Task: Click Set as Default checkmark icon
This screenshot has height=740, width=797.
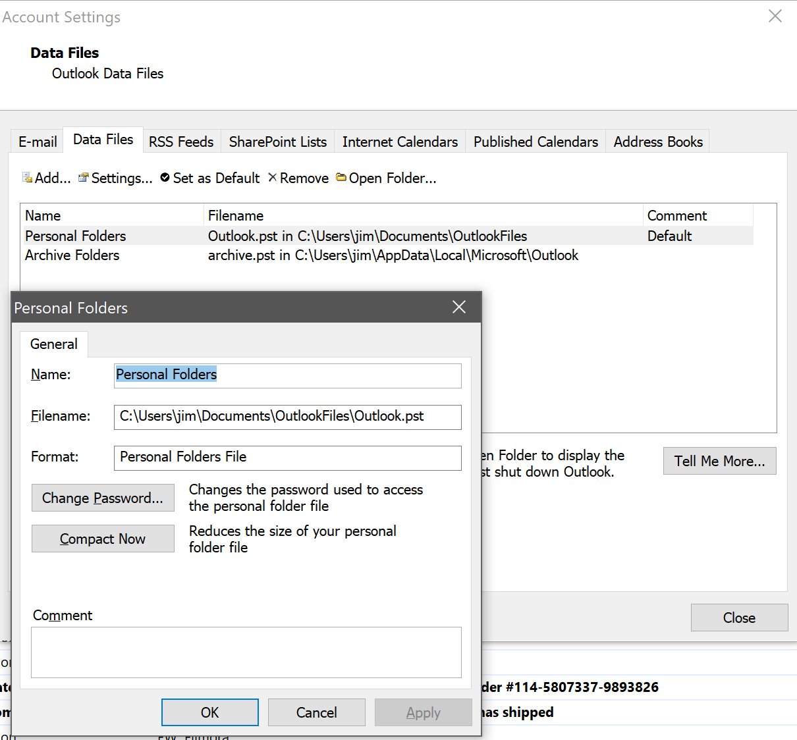Action: (x=165, y=178)
